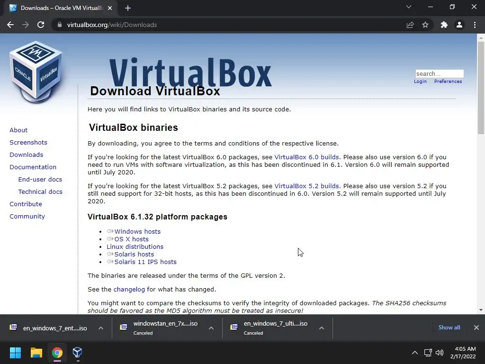Image resolution: width=485 pixels, height=364 pixels.
Task: Open Technical docs in sidebar
Action: click(40, 192)
